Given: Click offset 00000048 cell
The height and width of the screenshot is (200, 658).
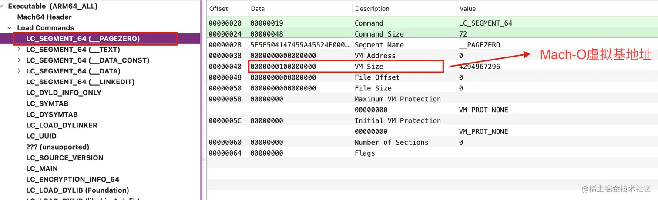Looking at the screenshot, I should point(225,77).
